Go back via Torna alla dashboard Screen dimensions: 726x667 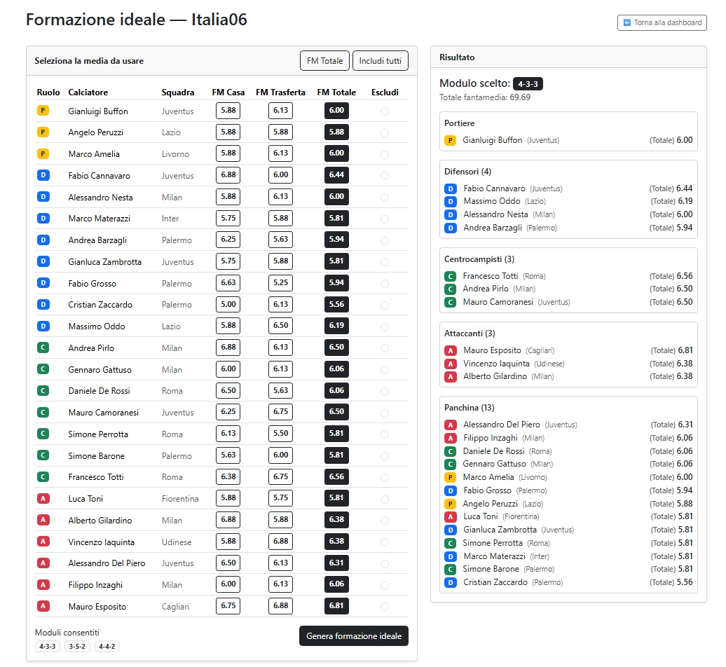tap(662, 23)
